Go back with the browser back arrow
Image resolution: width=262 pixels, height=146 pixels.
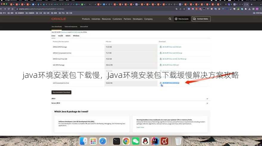pyautogui.click(x=1, y=9)
